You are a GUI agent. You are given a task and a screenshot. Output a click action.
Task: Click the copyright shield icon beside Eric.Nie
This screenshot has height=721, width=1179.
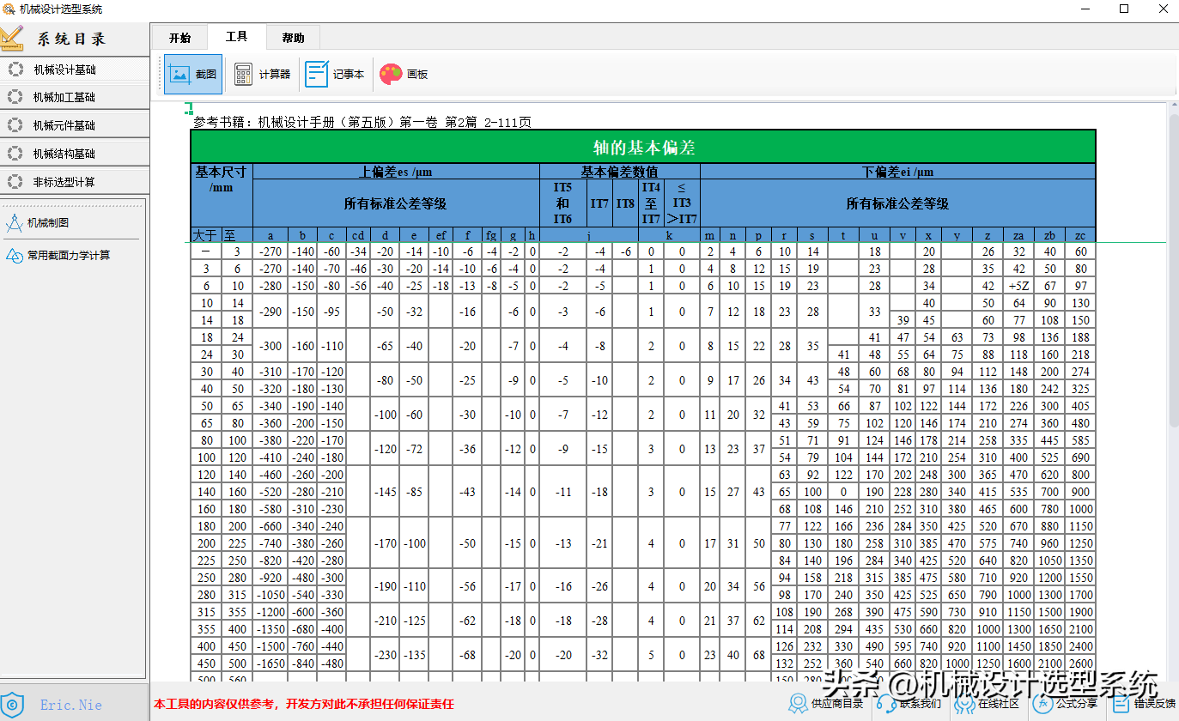(x=11, y=703)
